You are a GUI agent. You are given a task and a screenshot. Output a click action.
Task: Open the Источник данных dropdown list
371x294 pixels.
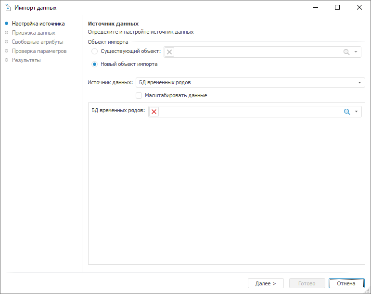click(359, 83)
